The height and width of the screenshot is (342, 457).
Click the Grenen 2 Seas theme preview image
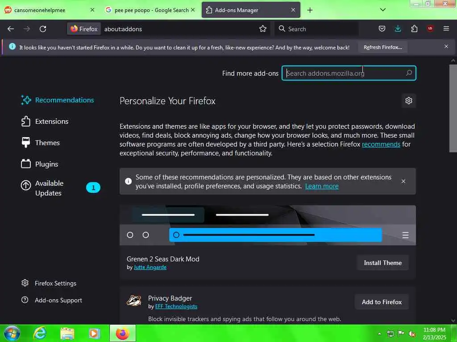click(268, 225)
